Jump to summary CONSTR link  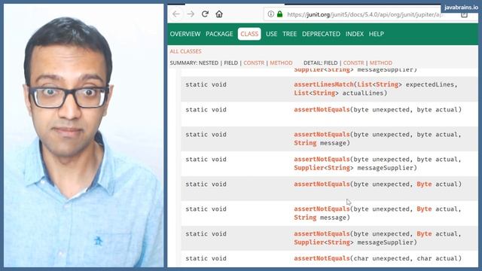(x=254, y=62)
